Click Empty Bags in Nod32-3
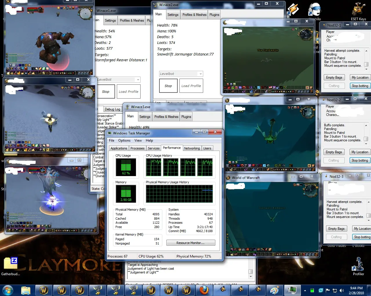 point(336,229)
